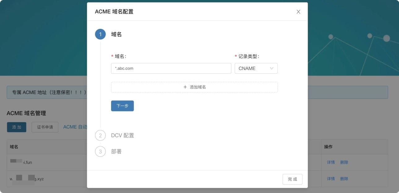Click the 专属 ACME 地址 banner
Image resolution: width=399 pixels, height=193 pixels.
(x=46, y=92)
